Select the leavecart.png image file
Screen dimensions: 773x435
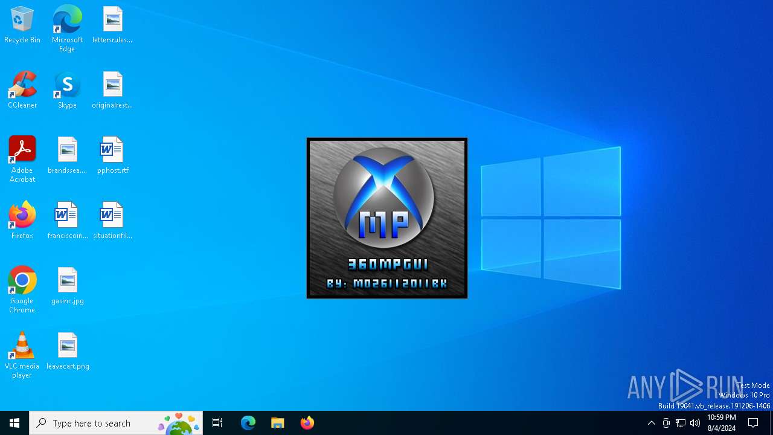click(67, 352)
